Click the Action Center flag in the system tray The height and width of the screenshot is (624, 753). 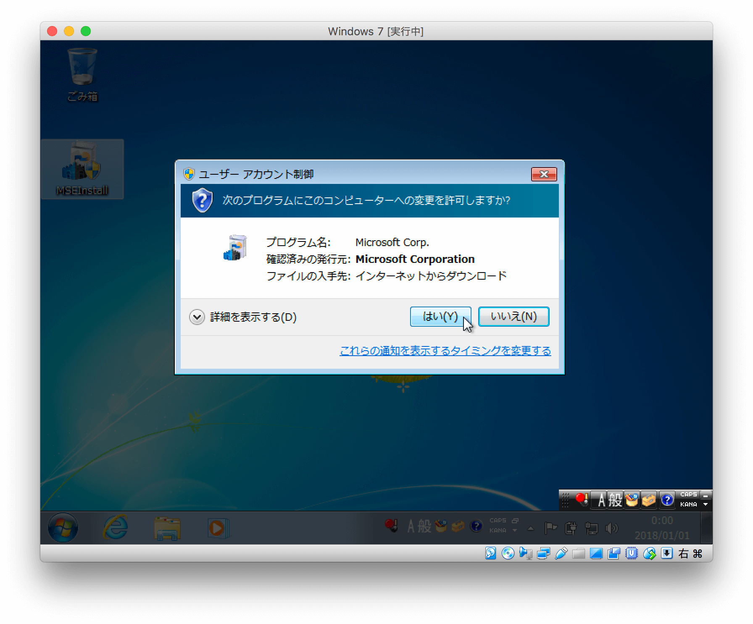pos(551,528)
